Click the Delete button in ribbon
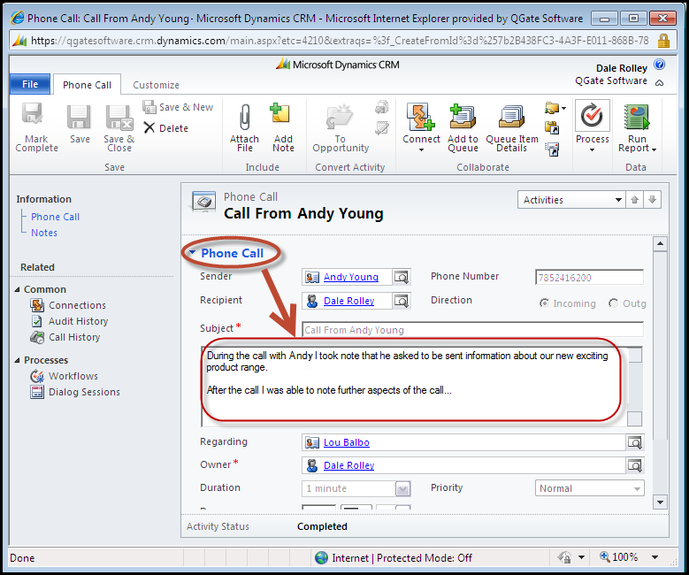The image size is (689, 575). pyautogui.click(x=166, y=128)
